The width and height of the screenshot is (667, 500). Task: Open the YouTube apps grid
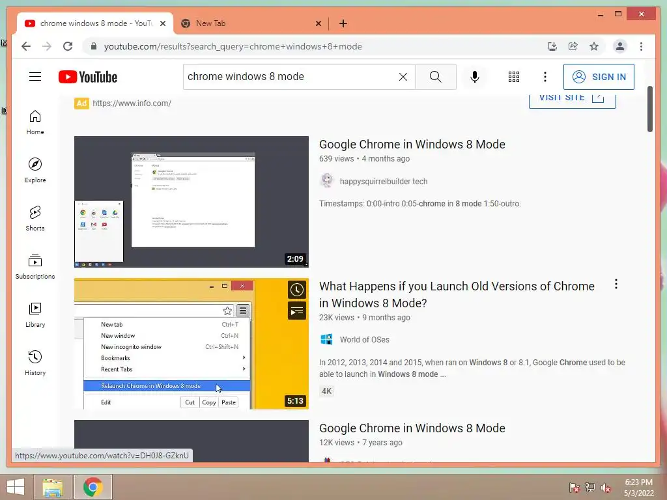[x=514, y=77]
